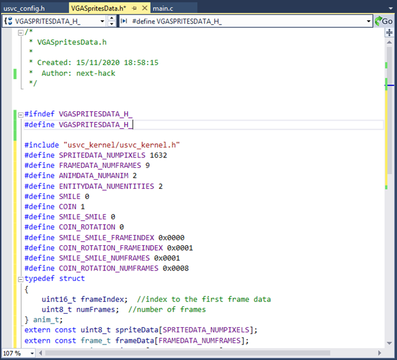
Task: Click the Go button
Action: 384,21
